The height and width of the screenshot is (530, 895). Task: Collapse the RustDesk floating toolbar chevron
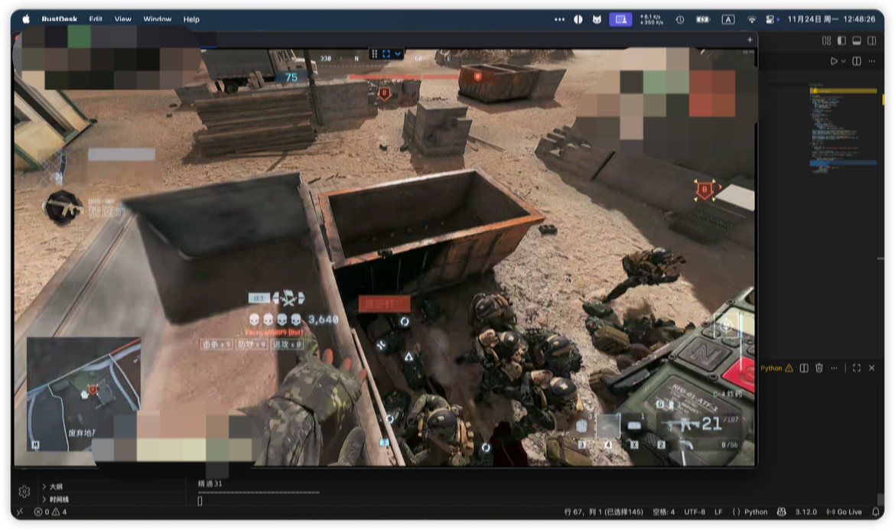pyautogui.click(x=398, y=54)
